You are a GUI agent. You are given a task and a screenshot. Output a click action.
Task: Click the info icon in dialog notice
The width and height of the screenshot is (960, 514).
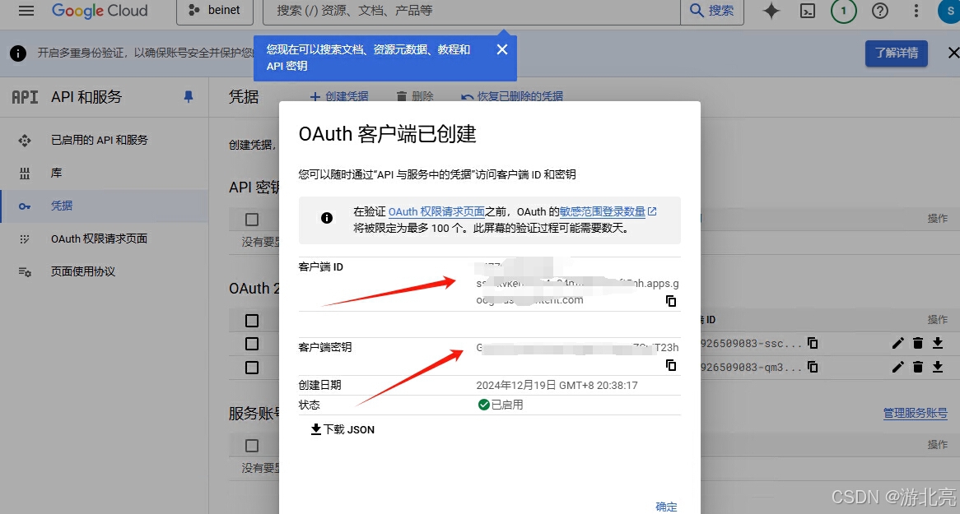pos(327,218)
